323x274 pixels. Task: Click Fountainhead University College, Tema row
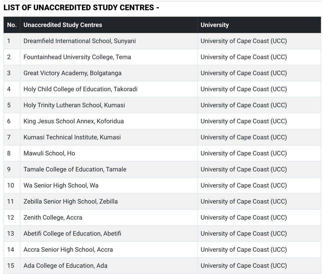pyautogui.click(x=77, y=57)
